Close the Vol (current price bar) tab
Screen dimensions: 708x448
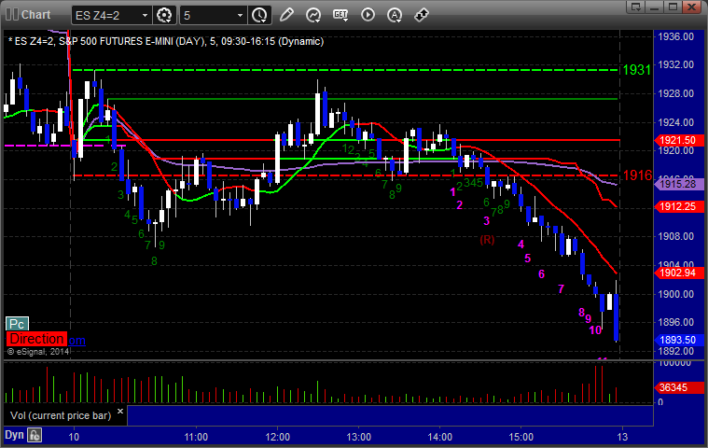pyautogui.click(x=120, y=411)
